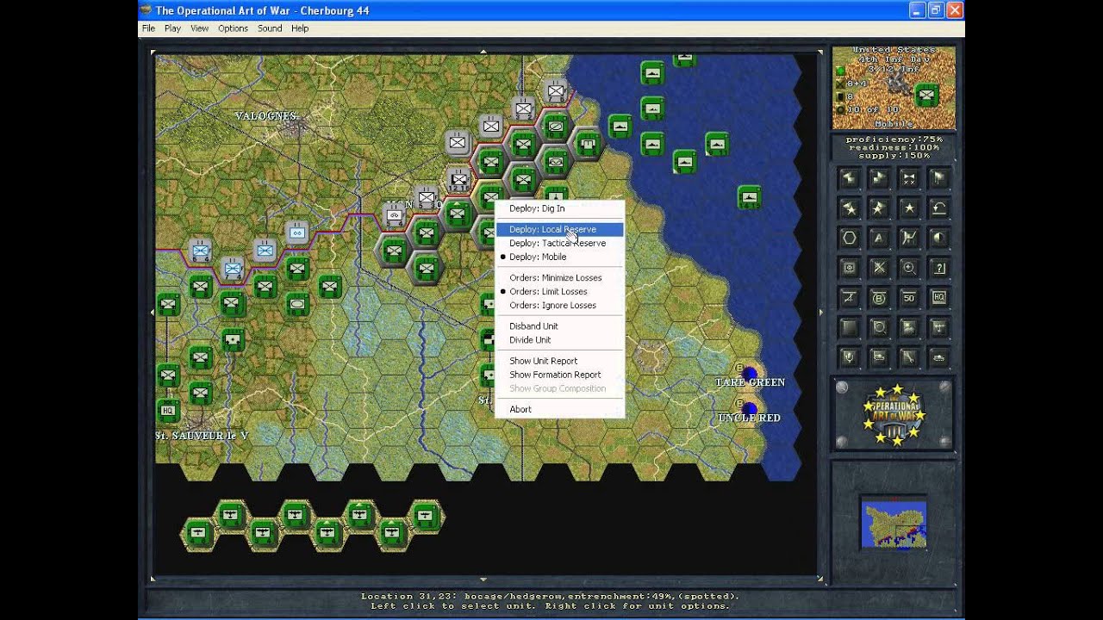1103x620 pixels.
Task: Select Orders: Minimize Losses option
Action: [x=559, y=277]
